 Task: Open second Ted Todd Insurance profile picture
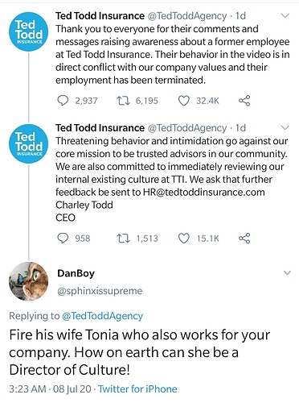click(x=29, y=143)
